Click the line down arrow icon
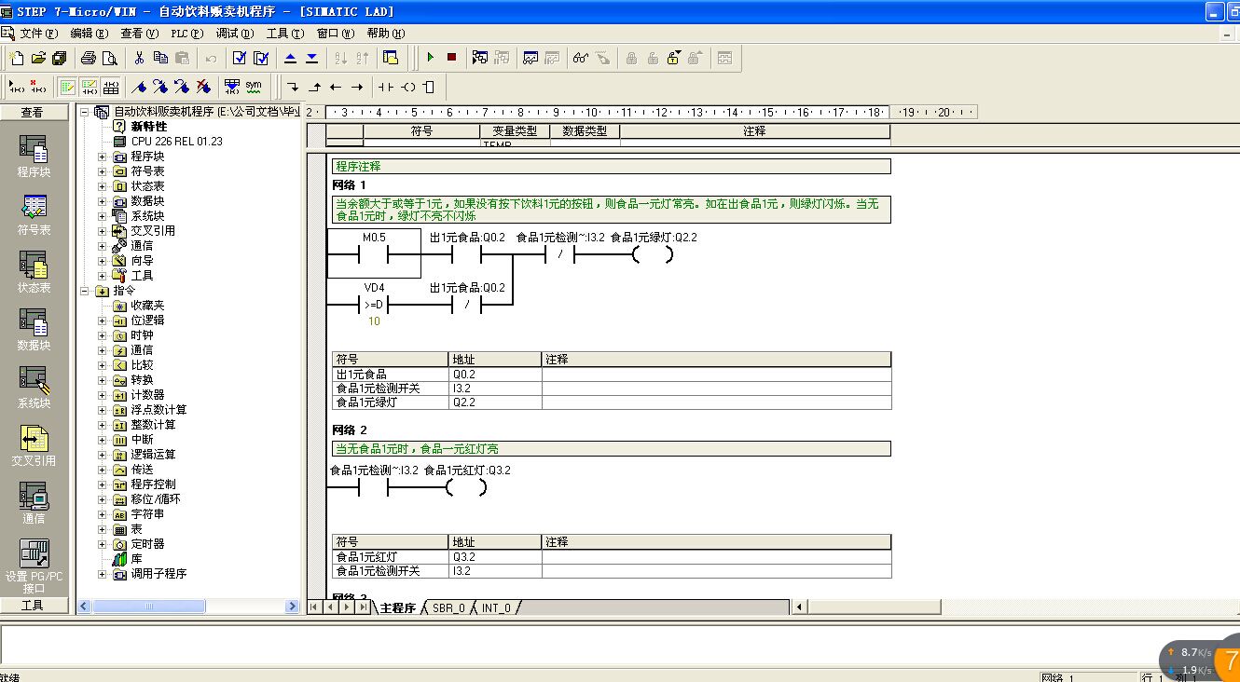This screenshot has width=1240, height=682. point(293,87)
